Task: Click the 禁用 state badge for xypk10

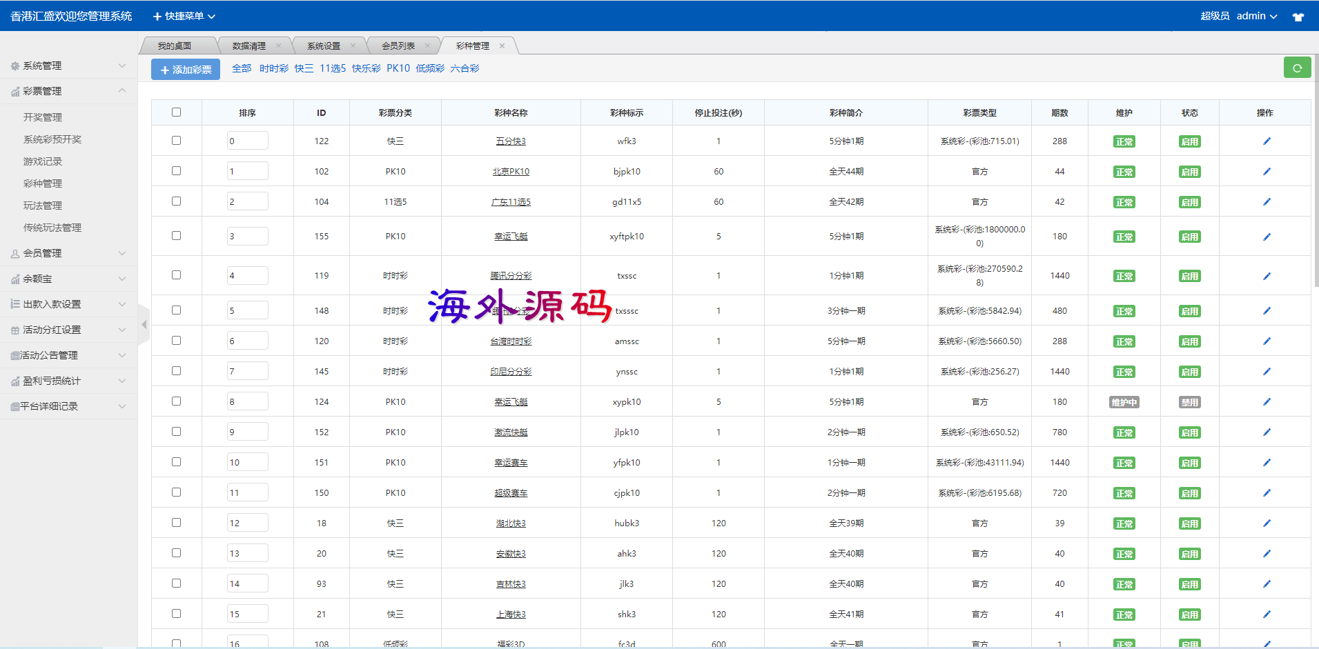Action: point(1189,403)
